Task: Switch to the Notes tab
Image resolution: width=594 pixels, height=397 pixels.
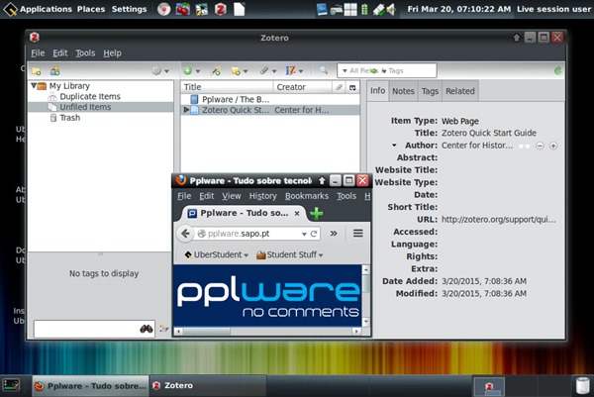Action: click(x=403, y=91)
